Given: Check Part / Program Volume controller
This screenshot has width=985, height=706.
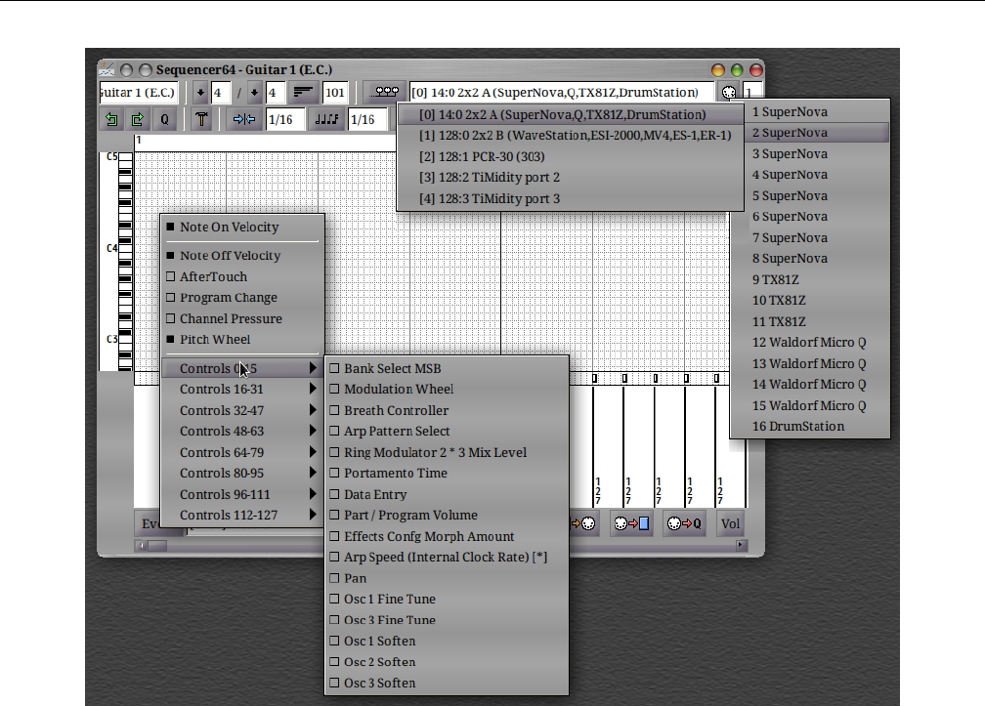Looking at the screenshot, I should [334, 516].
